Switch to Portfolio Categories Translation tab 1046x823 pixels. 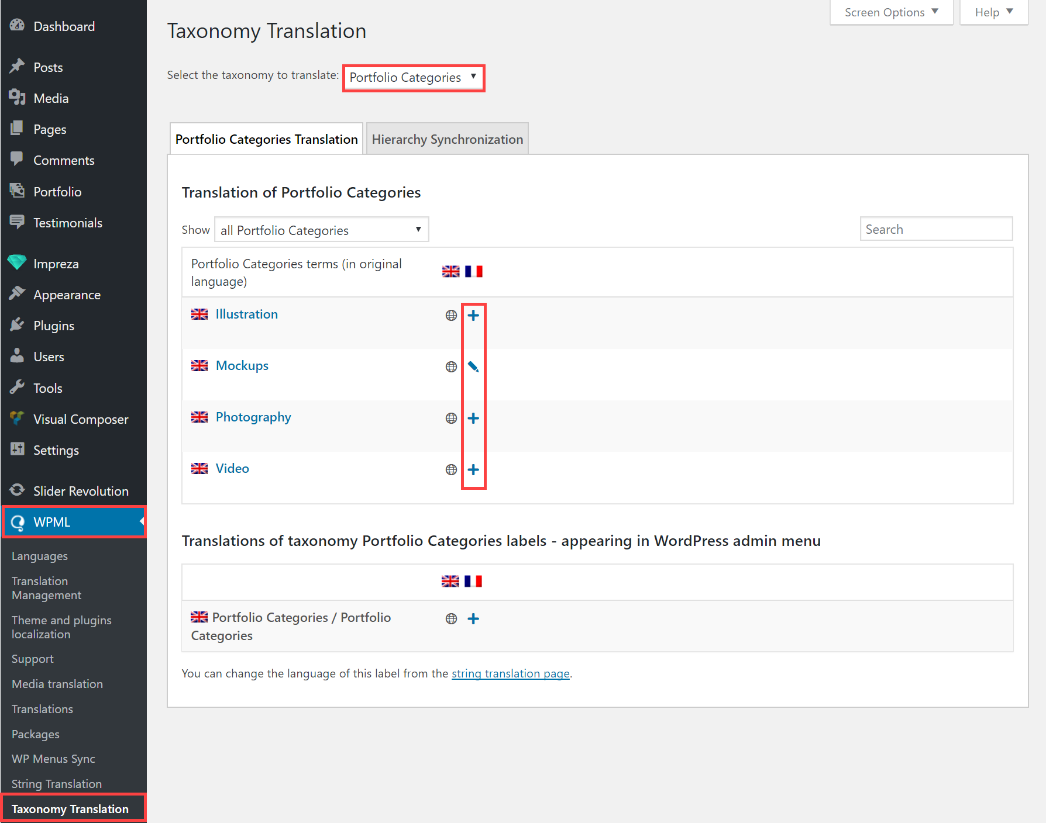tap(266, 139)
